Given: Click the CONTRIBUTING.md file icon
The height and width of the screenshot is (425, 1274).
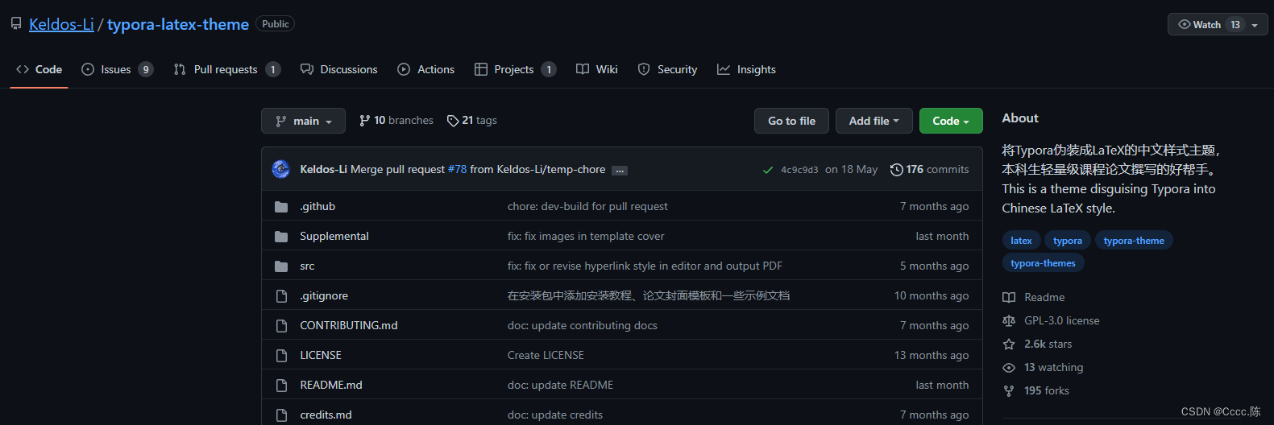Looking at the screenshot, I should [281, 326].
